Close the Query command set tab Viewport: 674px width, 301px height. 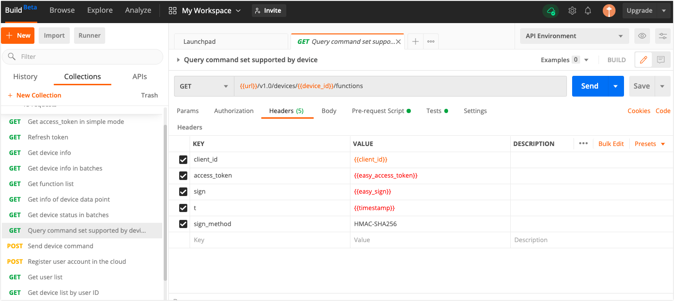(399, 41)
